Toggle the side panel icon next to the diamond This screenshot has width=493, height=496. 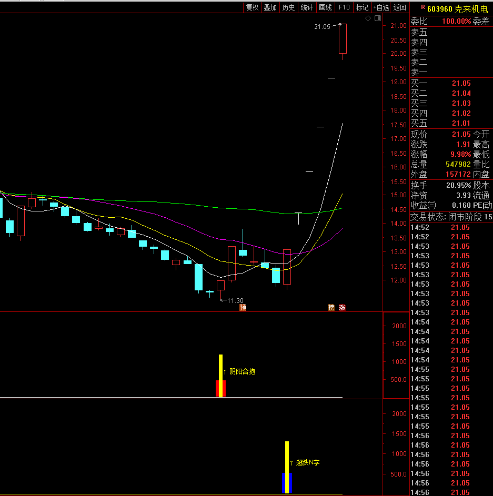377,18
